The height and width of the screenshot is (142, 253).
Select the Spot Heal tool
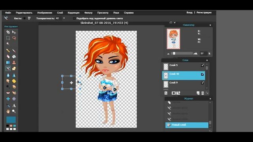tap(14, 93)
